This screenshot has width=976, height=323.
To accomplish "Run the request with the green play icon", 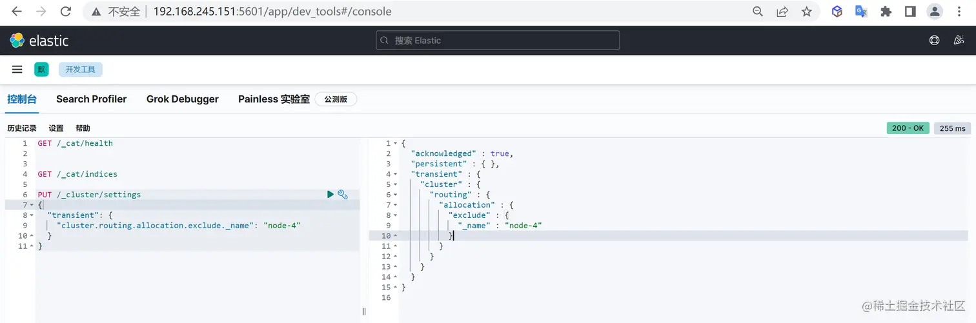I will tap(330, 194).
